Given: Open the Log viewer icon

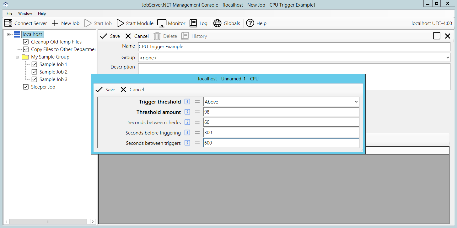Looking at the screenshot, I should coord(193,23).
